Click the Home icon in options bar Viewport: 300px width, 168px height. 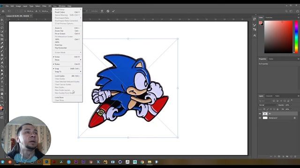(x=3, y=11)
